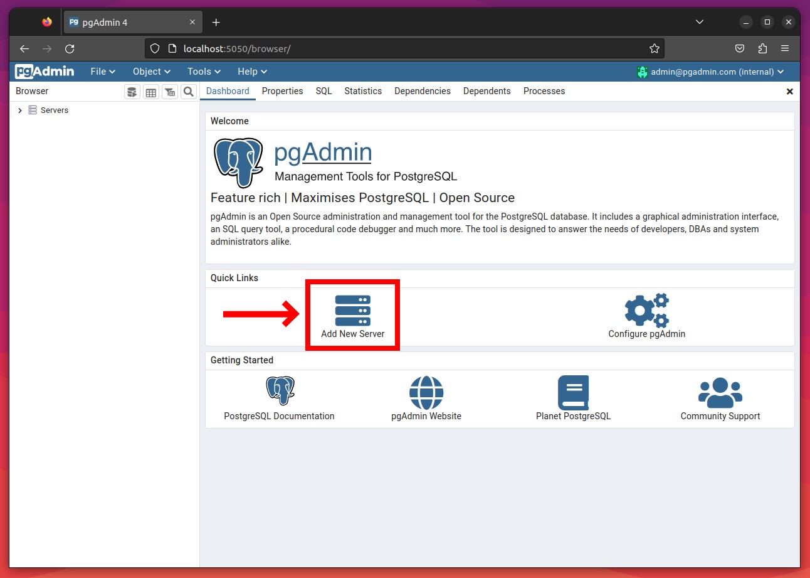810x578 pixels.
Task: Click the user avatar next to admin@pgadmin.com
Action: [x=642, y=72]
